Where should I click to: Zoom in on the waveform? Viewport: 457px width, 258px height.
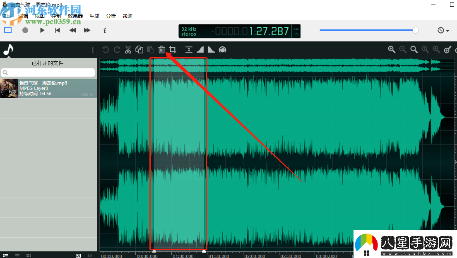point(392,49)
